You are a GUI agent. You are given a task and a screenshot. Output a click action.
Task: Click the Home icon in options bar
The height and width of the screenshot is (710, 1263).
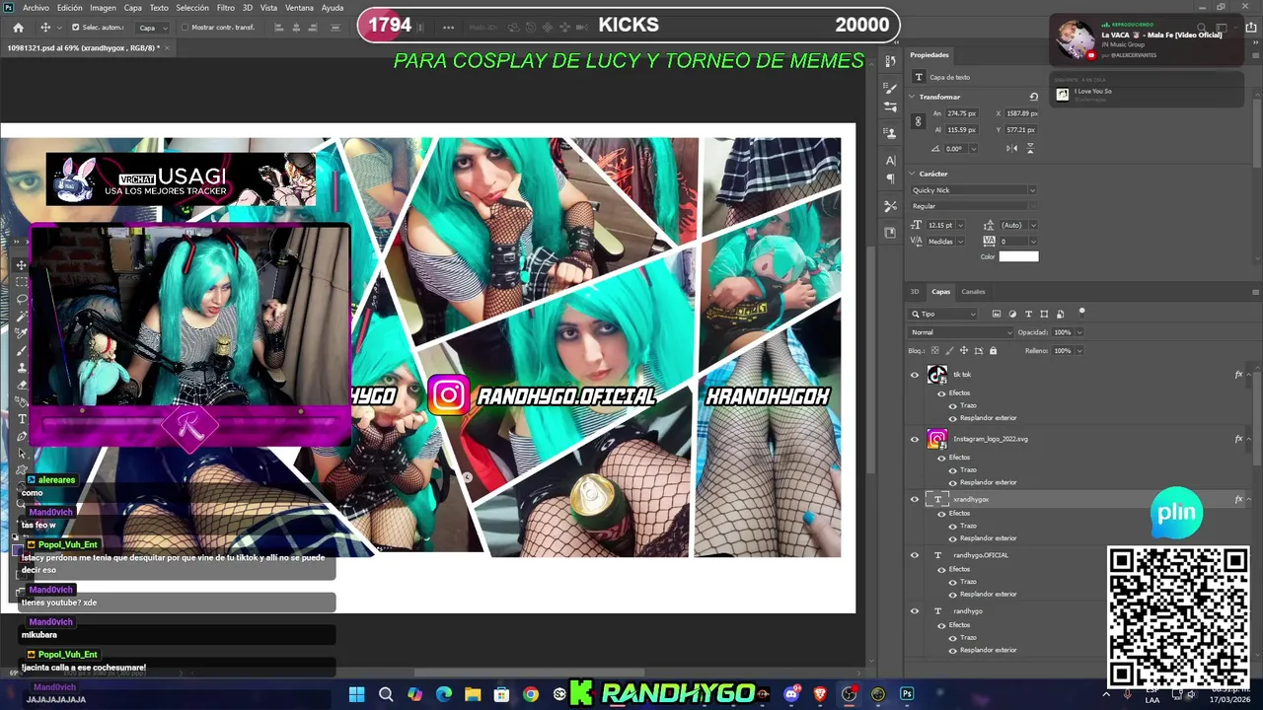click(18, 28)
